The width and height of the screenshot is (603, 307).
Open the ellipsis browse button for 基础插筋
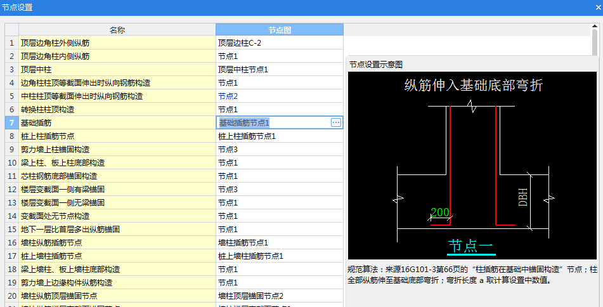coord(335,122)
